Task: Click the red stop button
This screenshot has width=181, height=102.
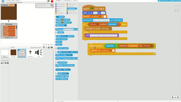Action: pyautogui.click(x=52, y=1)
